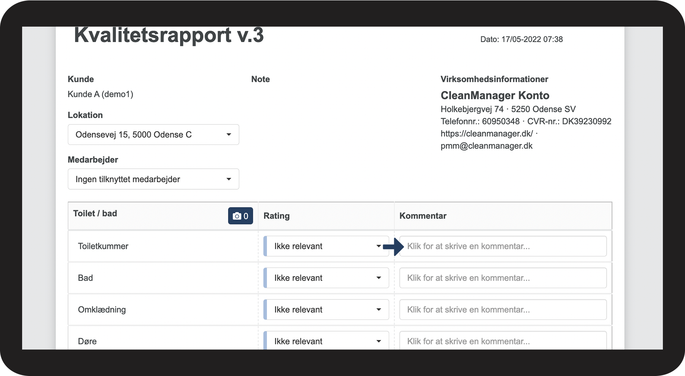Click the Holkebjergvej 74 address line
The image size is (685, 376).
508,109
